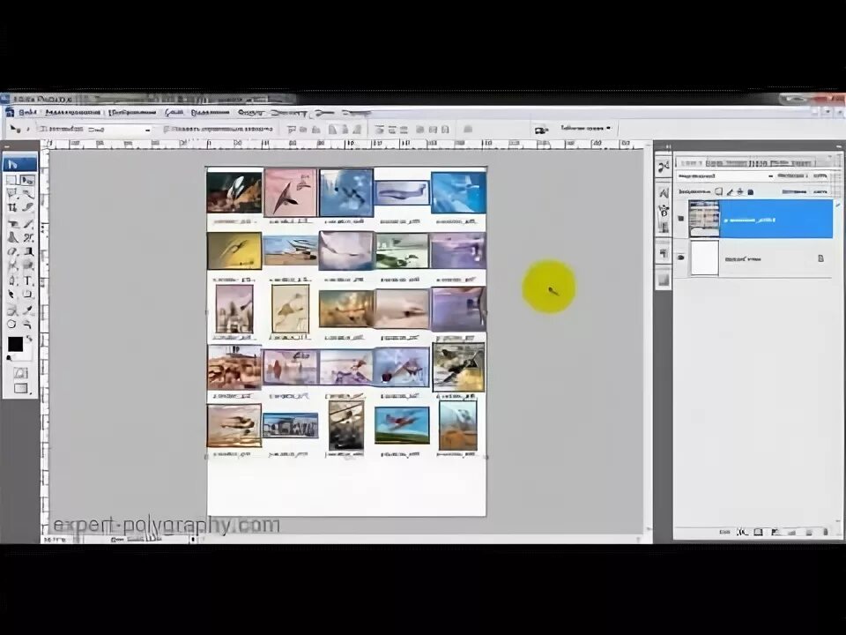Select the Crop tool
Screen dimensions: 846x635
(x=11, y=207)
